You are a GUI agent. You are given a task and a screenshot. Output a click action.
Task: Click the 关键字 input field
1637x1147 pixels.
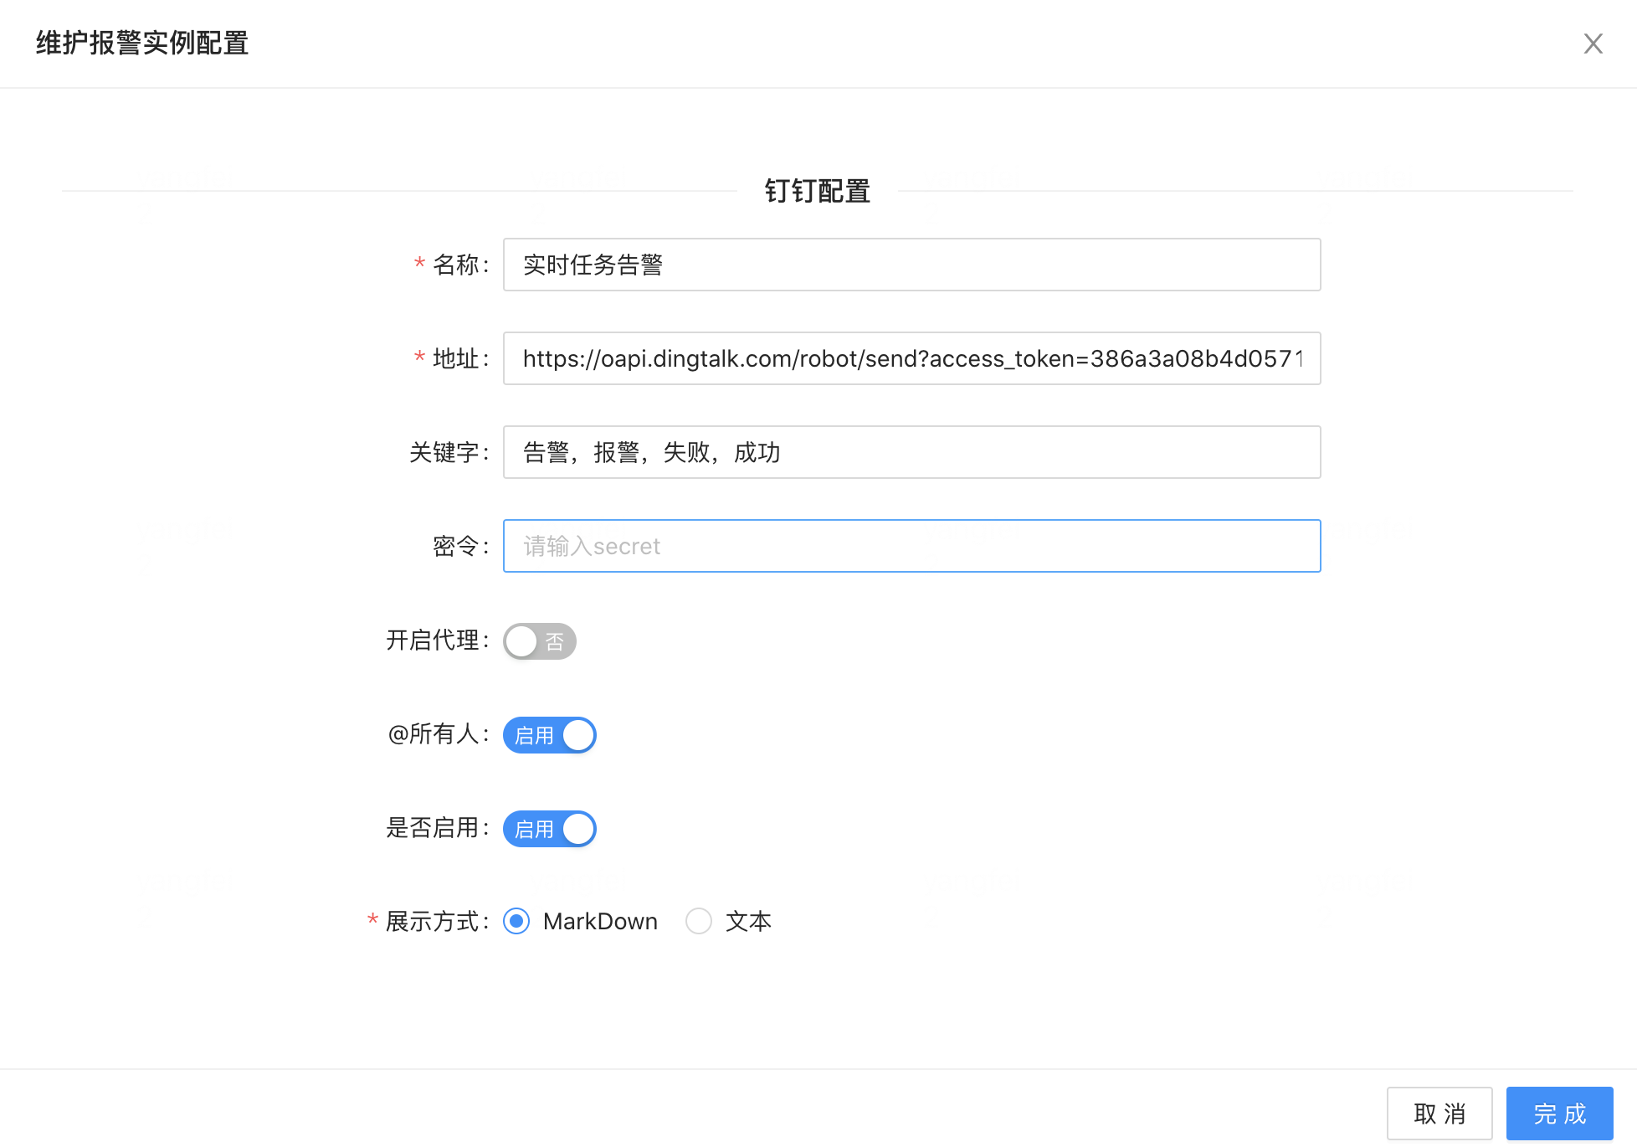[x=911, y=452]
